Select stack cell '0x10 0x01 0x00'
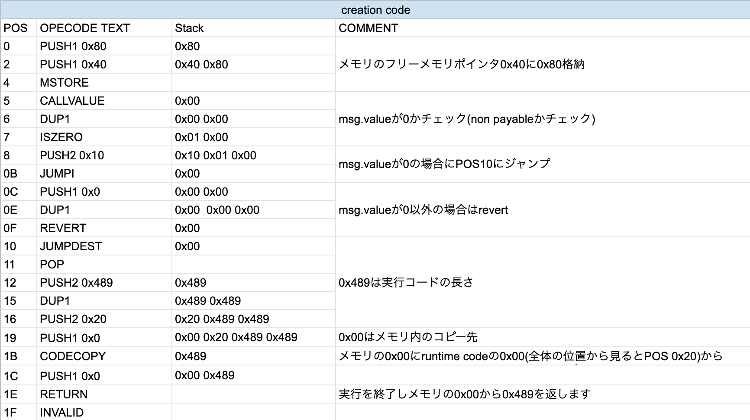The image size is (750, 420). [253, 155]
